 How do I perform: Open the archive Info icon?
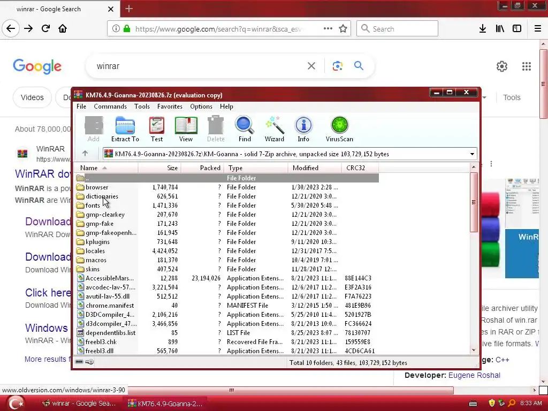tap(303, 129)
